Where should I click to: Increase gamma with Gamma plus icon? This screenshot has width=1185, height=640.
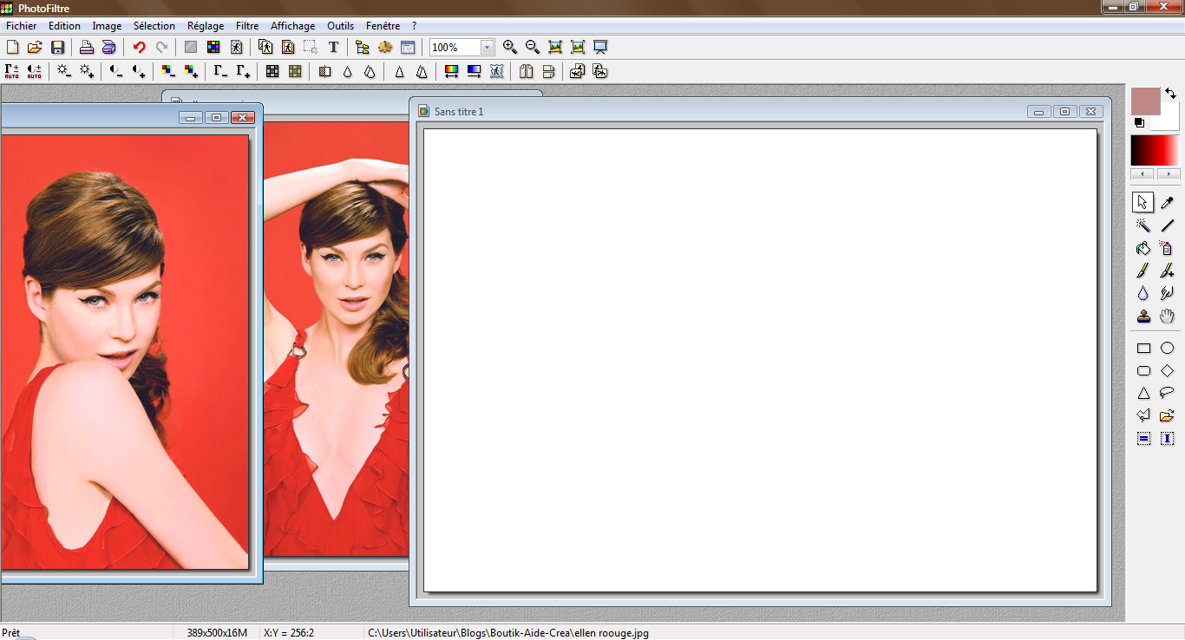244,71
